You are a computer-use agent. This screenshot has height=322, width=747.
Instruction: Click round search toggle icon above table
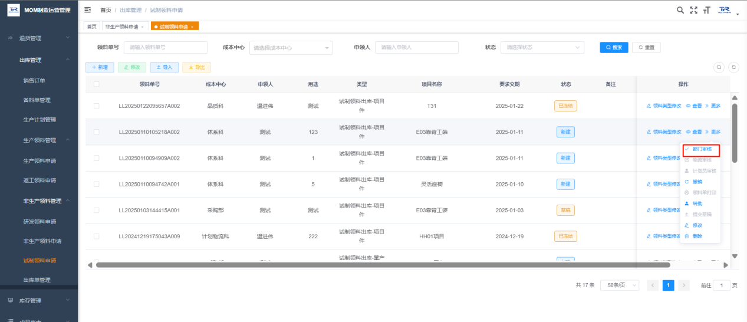pyautogui.click(x=719, y=67)
